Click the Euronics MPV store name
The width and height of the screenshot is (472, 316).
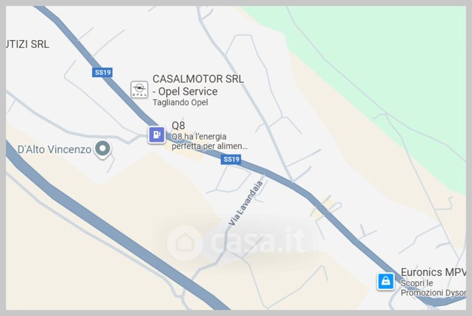(x=433, y=272)
